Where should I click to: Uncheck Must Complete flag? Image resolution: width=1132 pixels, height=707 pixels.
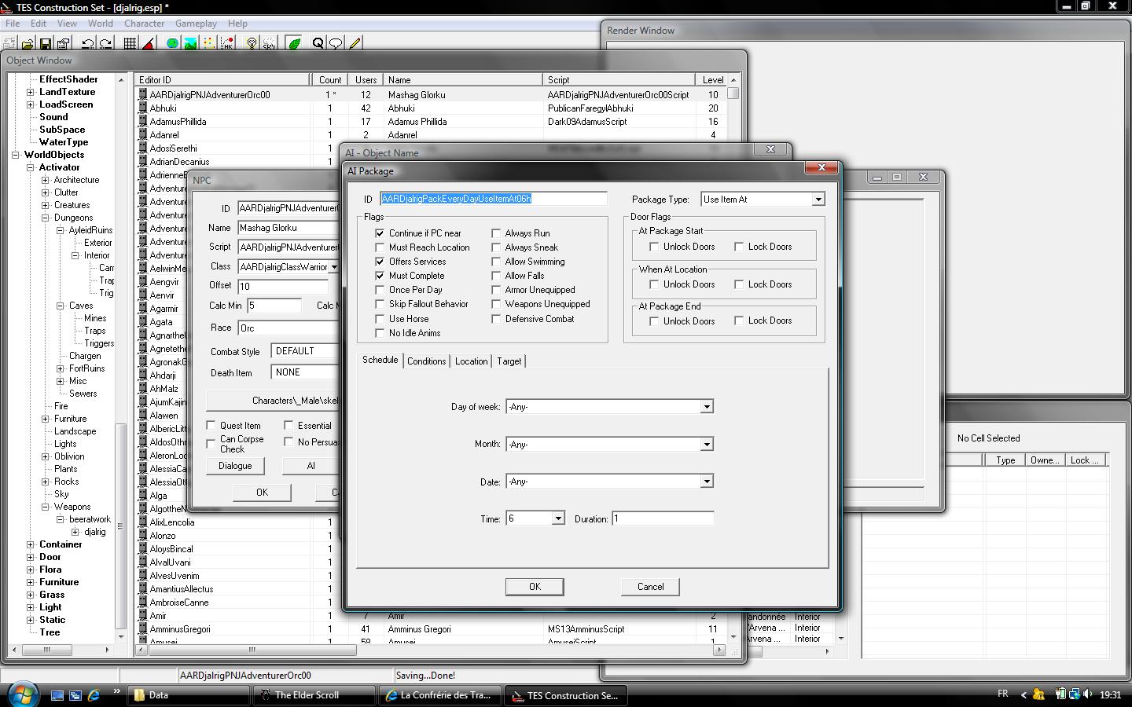coord(380,276)
